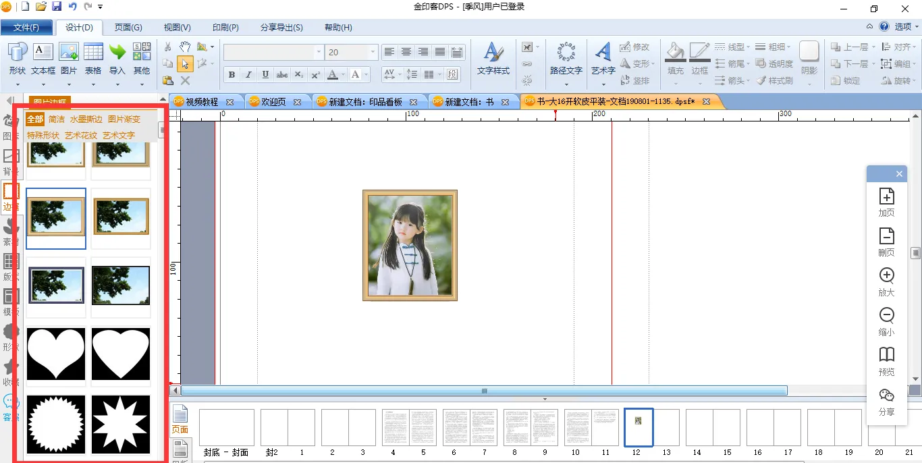Image resolution: width=922 pixels, height=463 pixels.
Task: Toggle italic text formatting
Action: [248, 75]
